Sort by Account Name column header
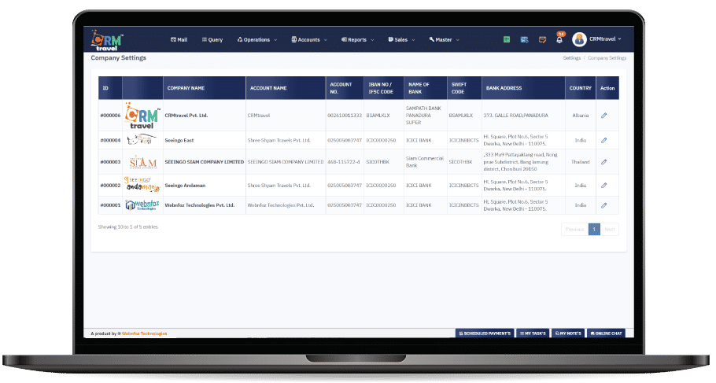 point(286,88)
